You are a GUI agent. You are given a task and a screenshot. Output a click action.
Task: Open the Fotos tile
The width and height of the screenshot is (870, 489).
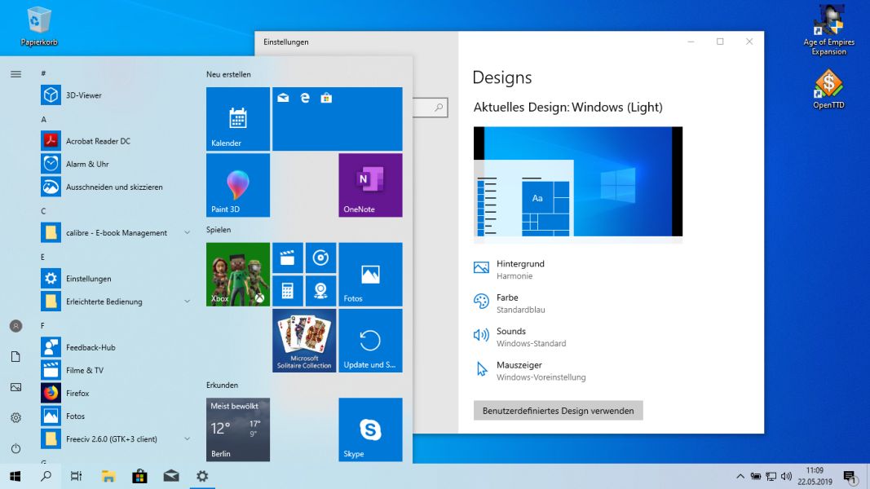point(371,275)
